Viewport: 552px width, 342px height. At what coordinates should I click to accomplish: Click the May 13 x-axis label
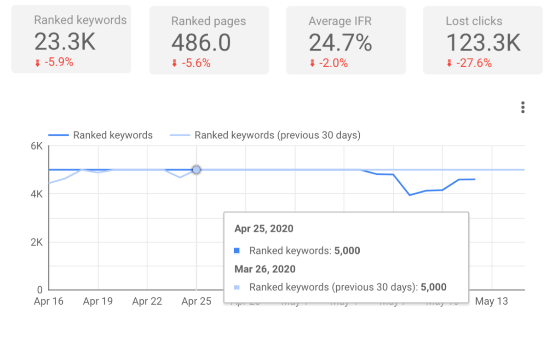(491, 301)
